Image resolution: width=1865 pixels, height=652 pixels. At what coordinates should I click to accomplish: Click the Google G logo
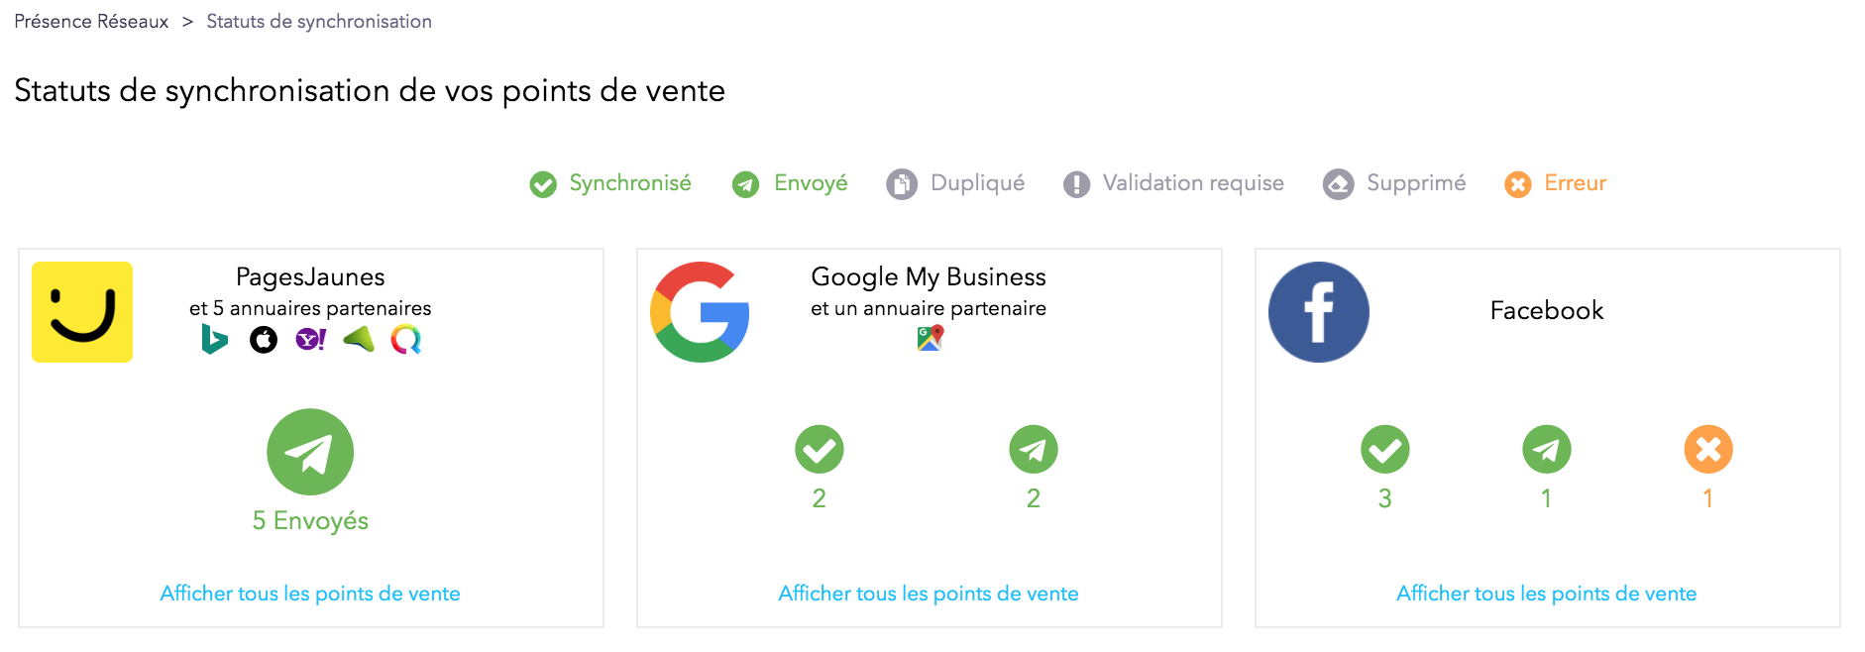[700, 312]
